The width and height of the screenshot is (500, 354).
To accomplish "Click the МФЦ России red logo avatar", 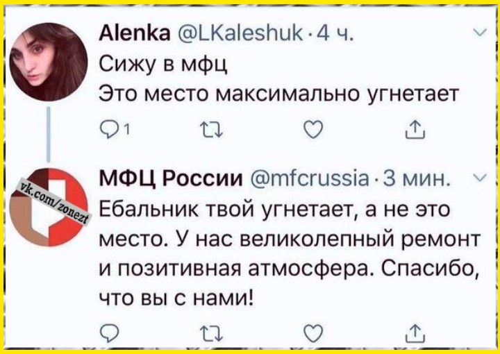I will (x=52, y=206).
